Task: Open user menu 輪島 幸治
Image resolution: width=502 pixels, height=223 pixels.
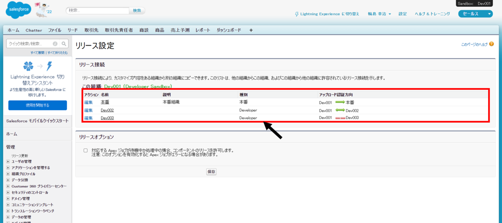Action: tap(379, 14)
